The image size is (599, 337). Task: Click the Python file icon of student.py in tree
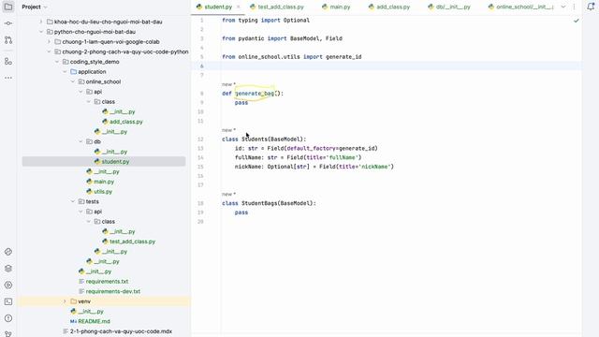click(x=97, y=162)
